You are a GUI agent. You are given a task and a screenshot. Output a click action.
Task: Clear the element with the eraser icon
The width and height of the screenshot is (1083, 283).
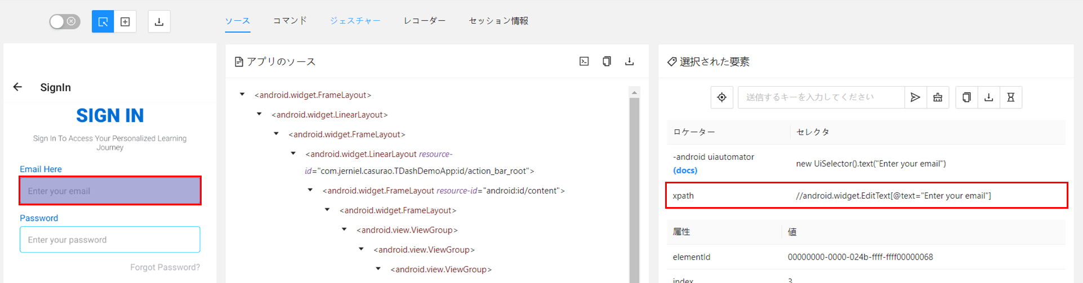click(938, 97)
